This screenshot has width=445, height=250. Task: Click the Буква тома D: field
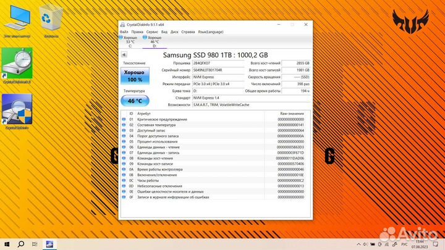click(218, 91)
